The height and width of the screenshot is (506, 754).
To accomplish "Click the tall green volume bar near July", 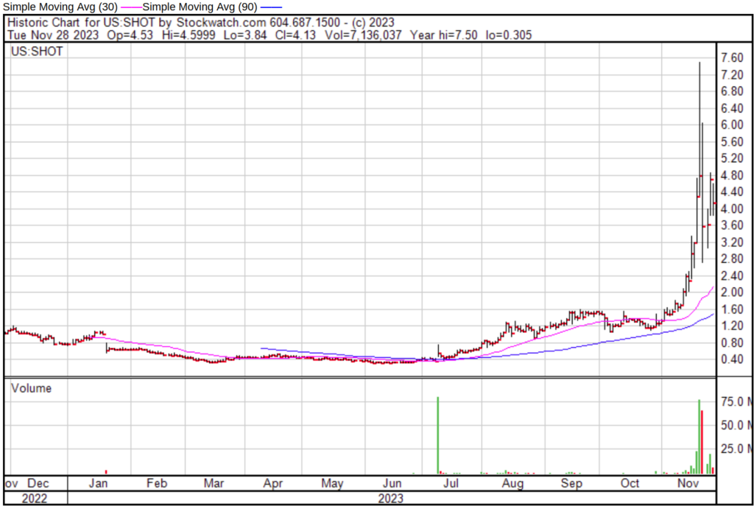I will coord(437,435).
